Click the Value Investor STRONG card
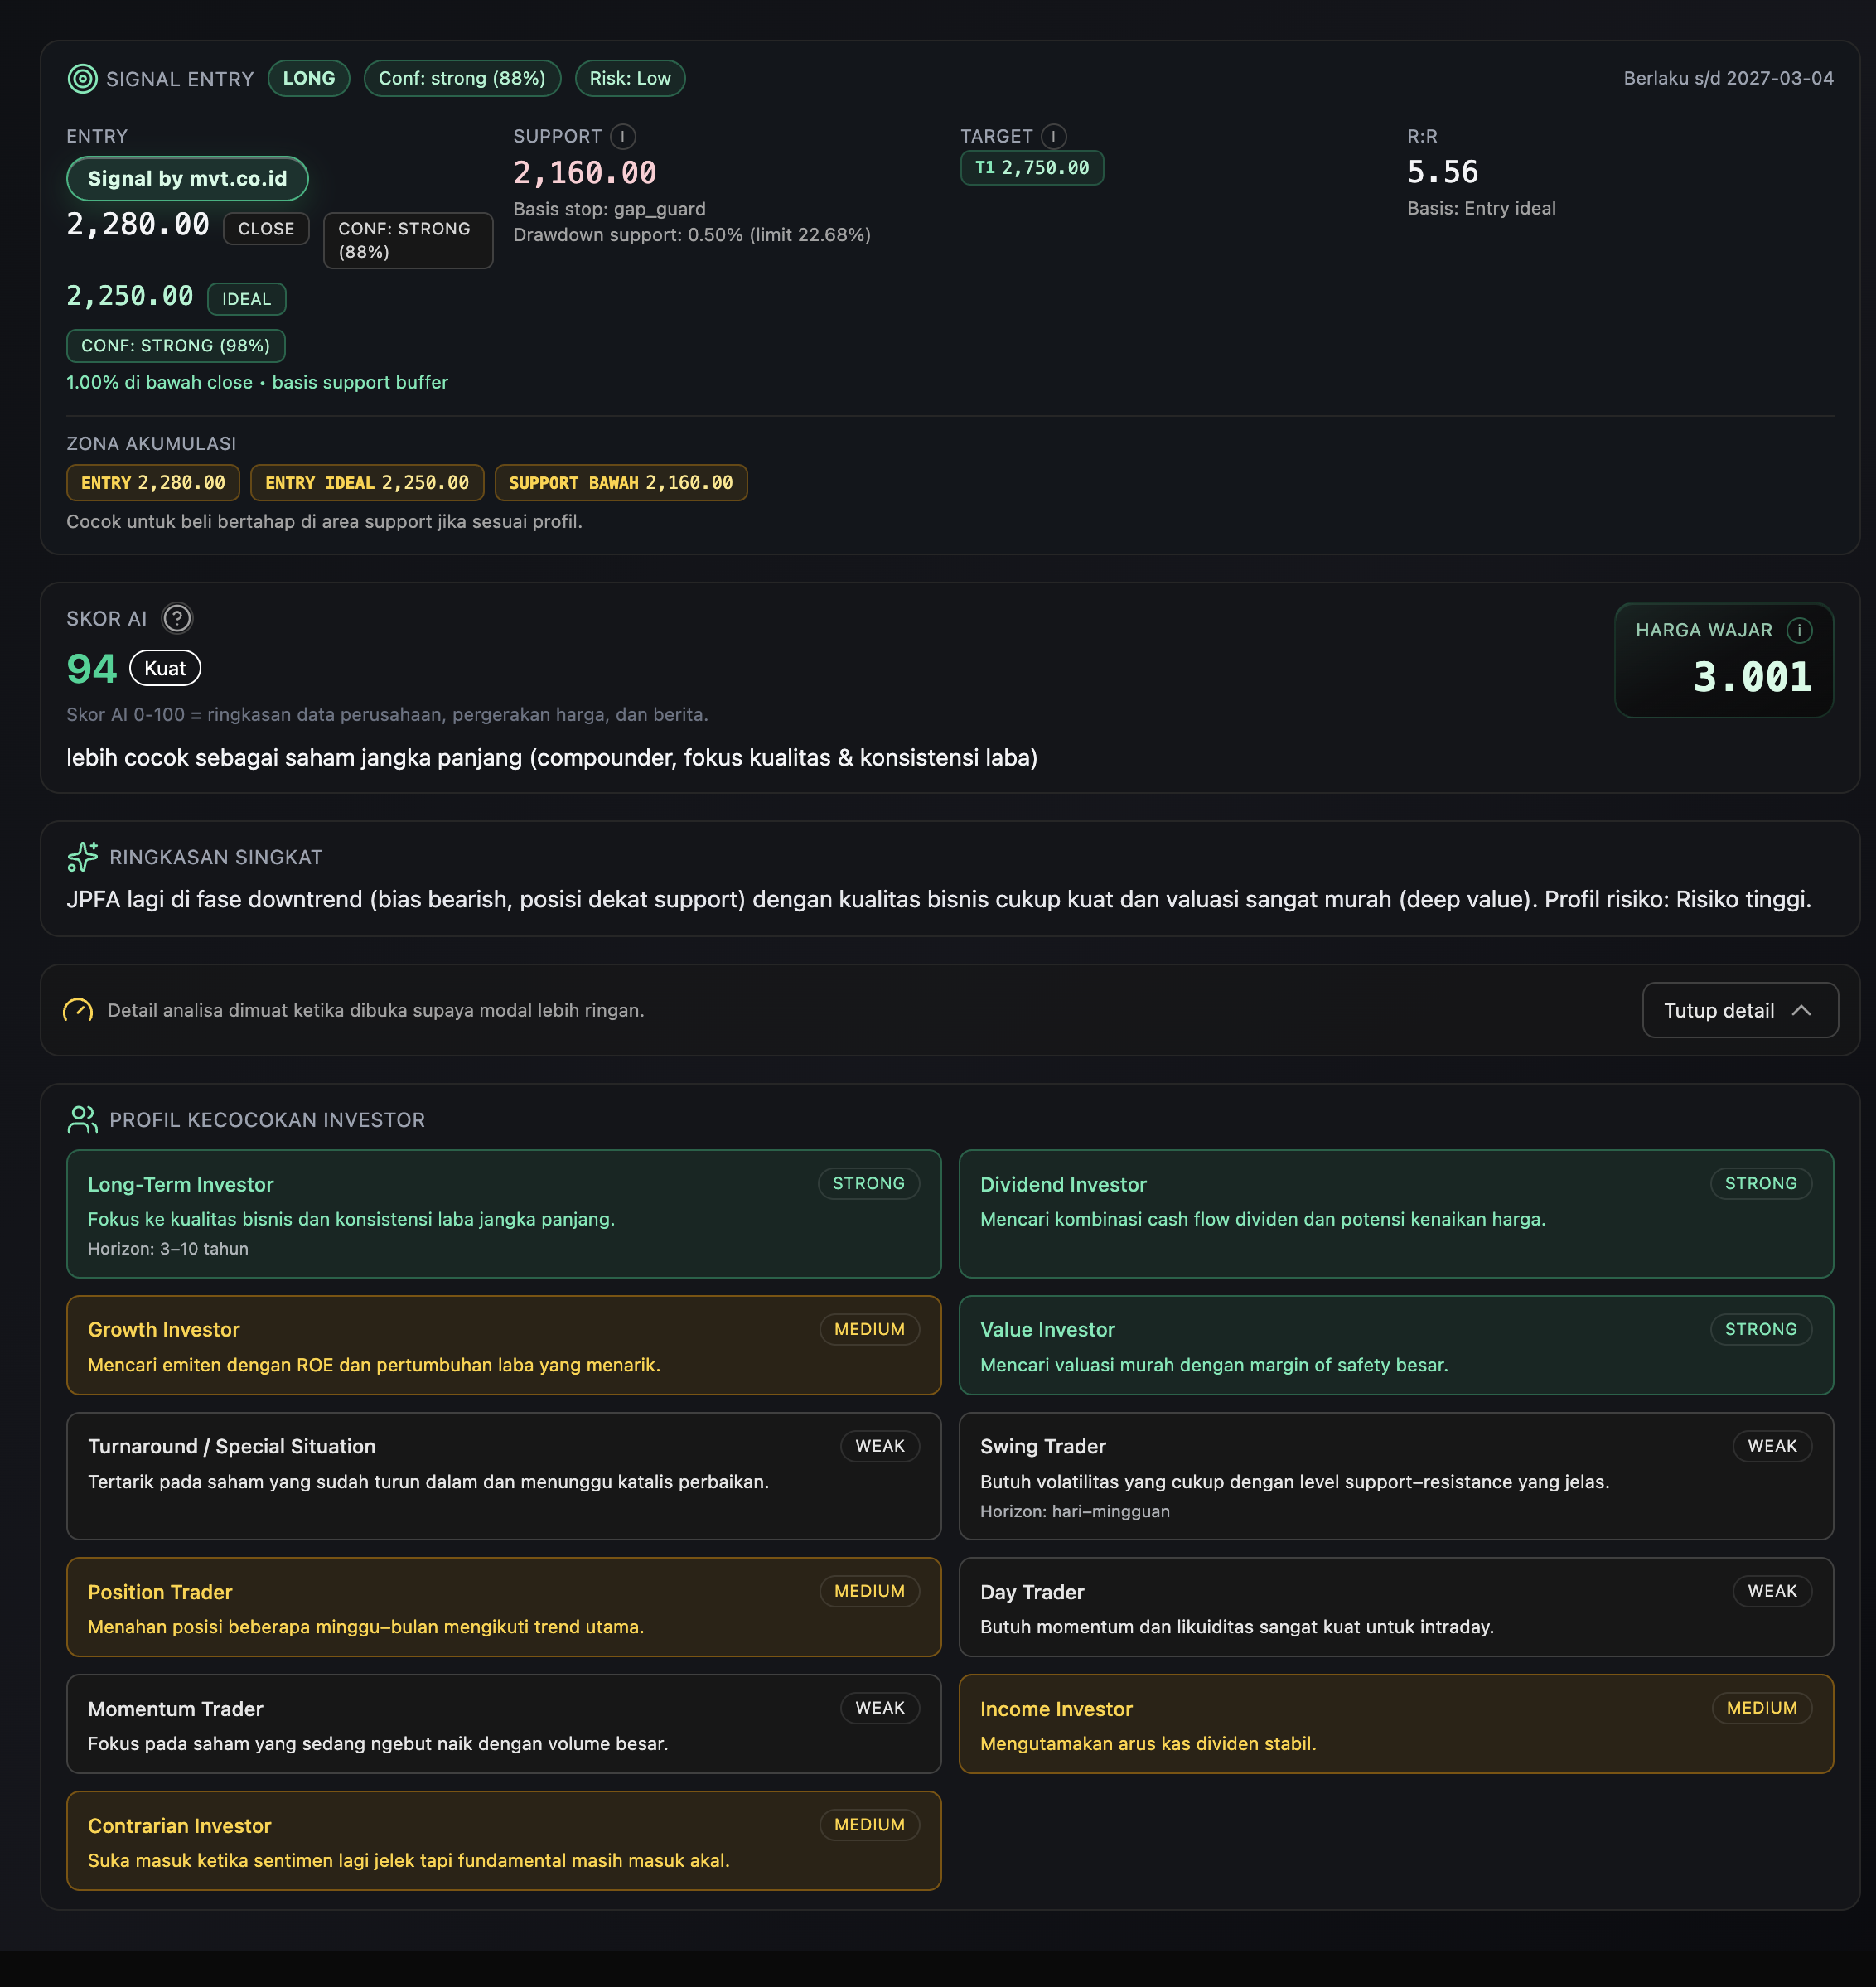The height and width of the screenshot is (1987, 1876). pyautogui.click(x=1395, y=1345)
